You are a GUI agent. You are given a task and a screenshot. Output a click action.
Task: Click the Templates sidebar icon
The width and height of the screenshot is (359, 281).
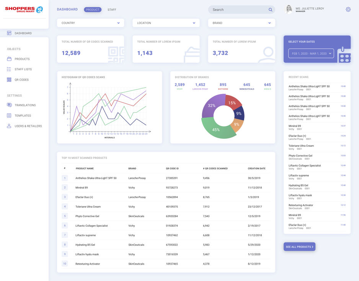coord(9,115)
